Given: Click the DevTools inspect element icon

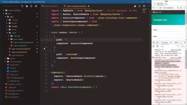Looking at the screenshot, I should [x=154, y=43].
